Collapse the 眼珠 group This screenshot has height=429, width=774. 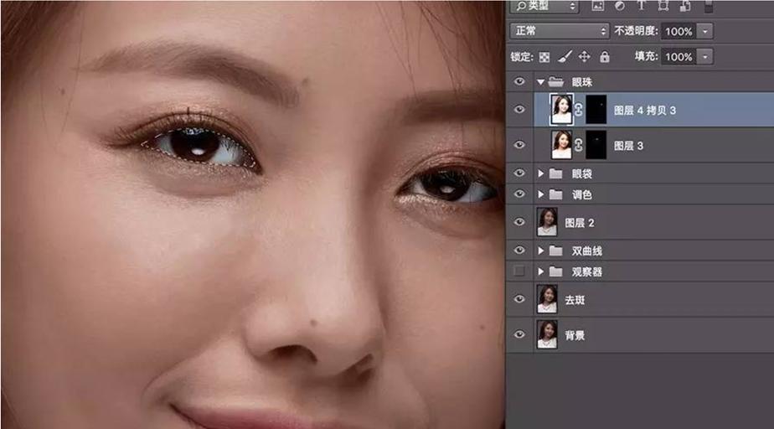tap(540, 82)
